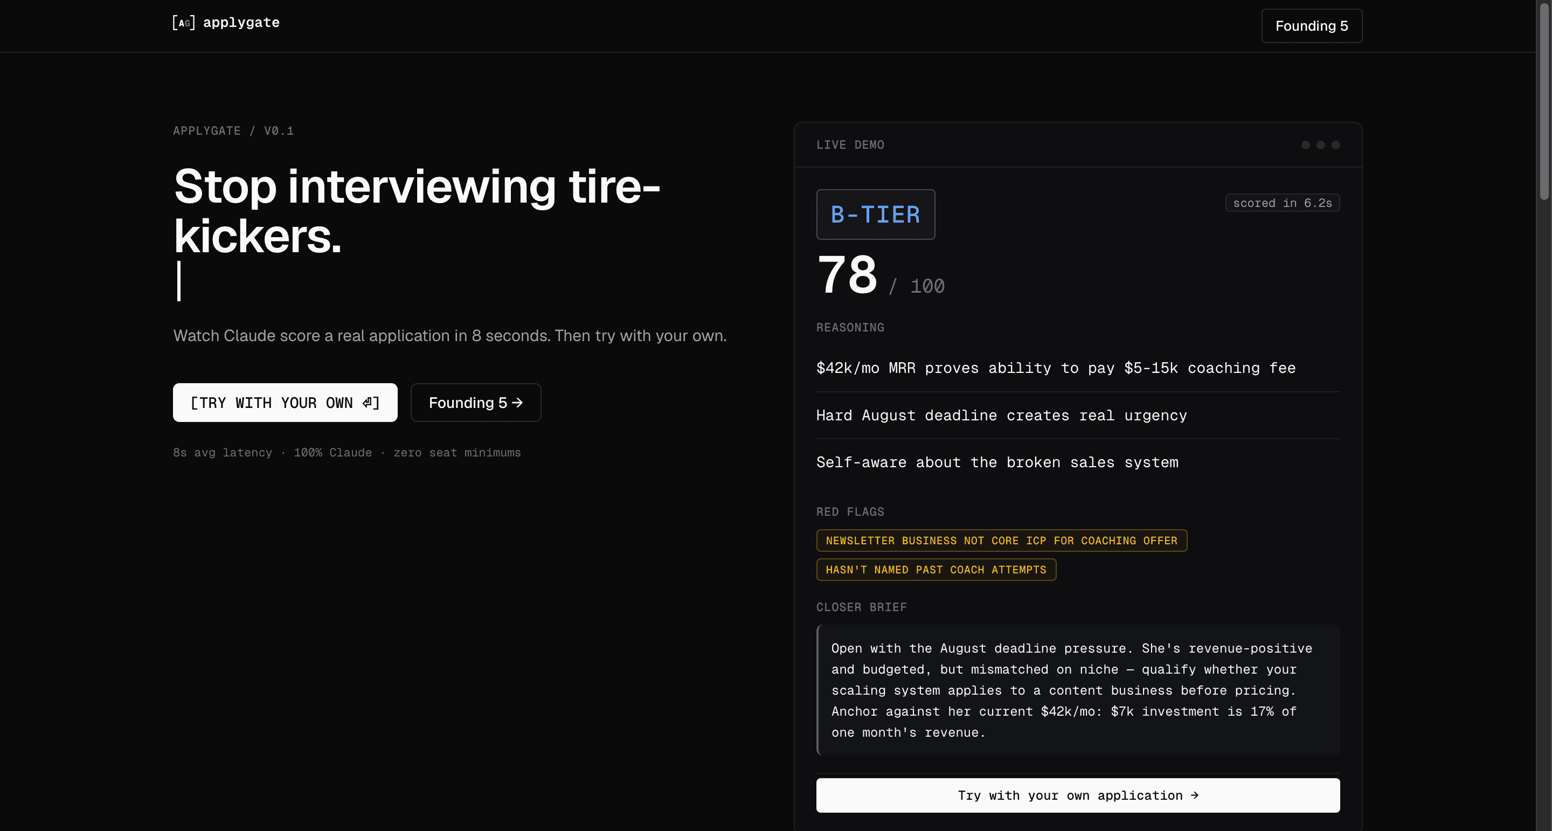Image resolution: width=1552 pixels, height=831 pixels.
Task: Select the HASN'T NAMED PAST COACH ATTEMPTS flag
Action: tap(936, 570)
